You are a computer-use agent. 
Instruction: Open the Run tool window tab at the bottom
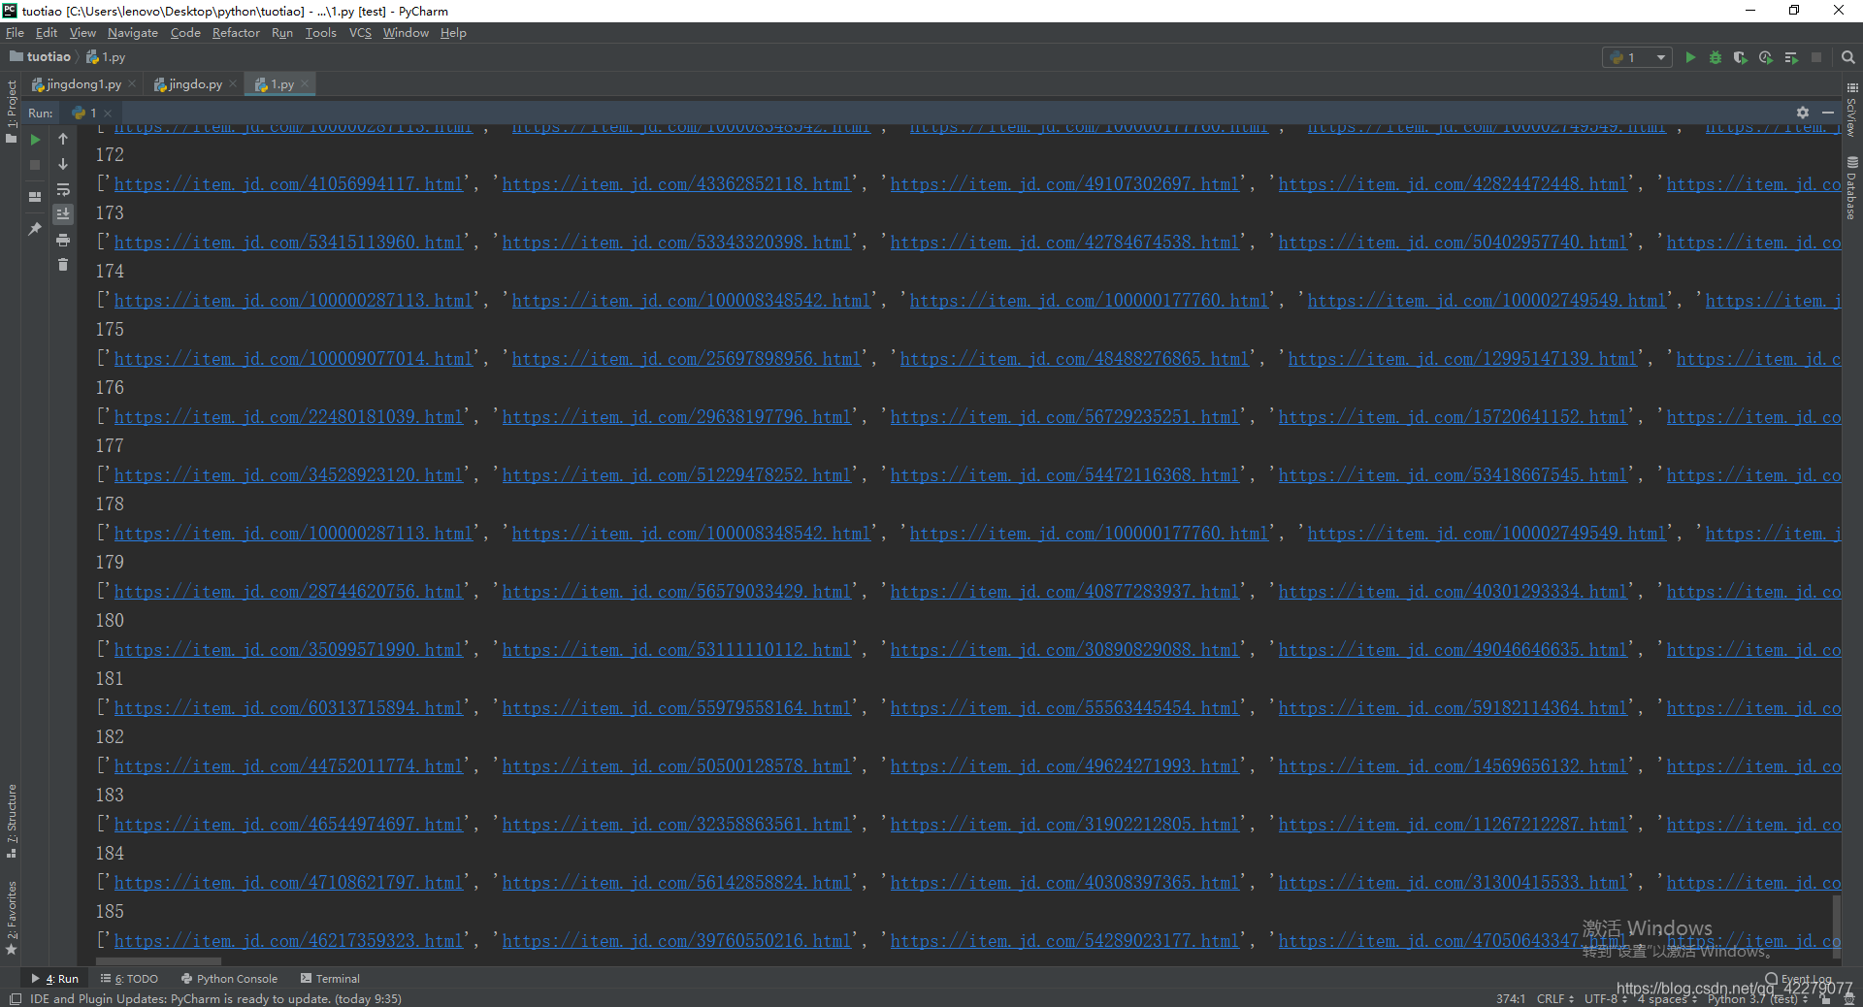55,979
